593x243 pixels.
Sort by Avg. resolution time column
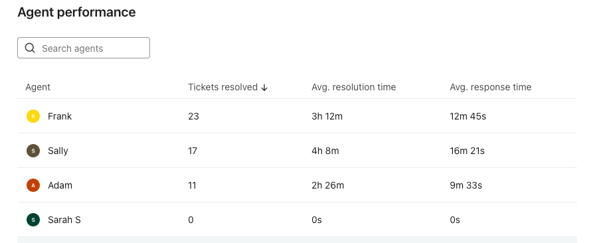tap(353, 87)
